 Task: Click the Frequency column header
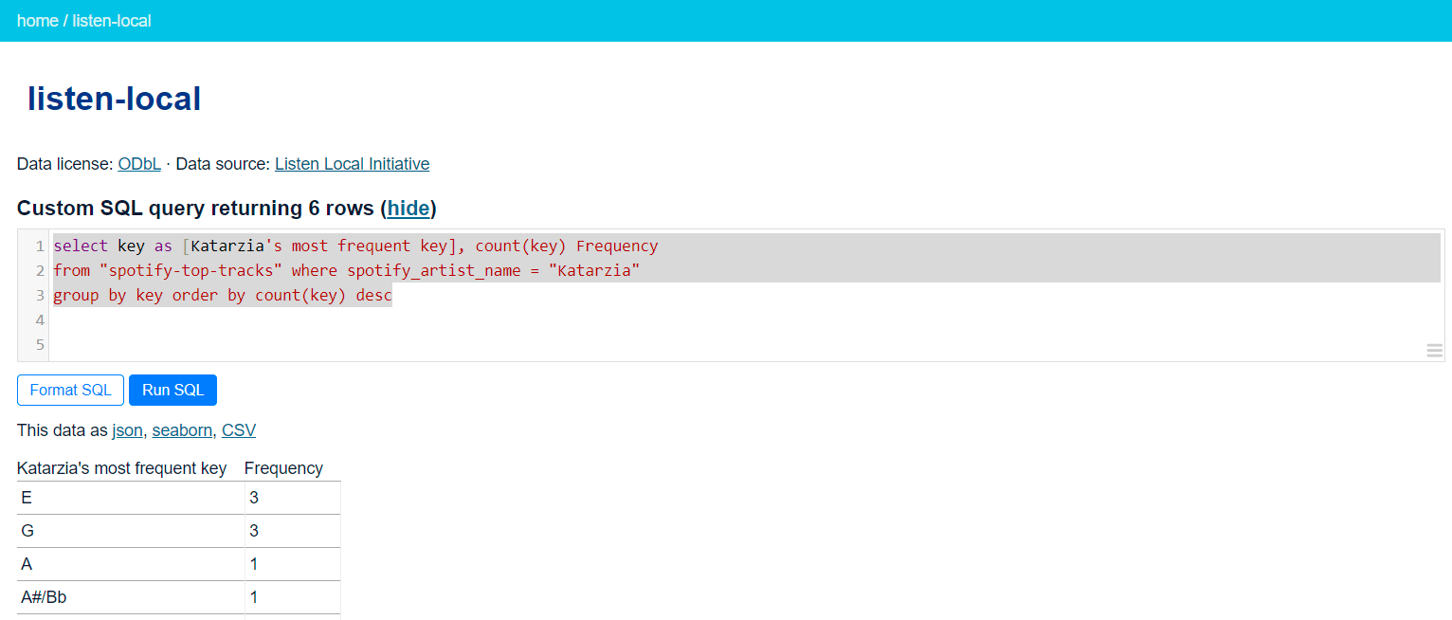(x=283, y=468)
